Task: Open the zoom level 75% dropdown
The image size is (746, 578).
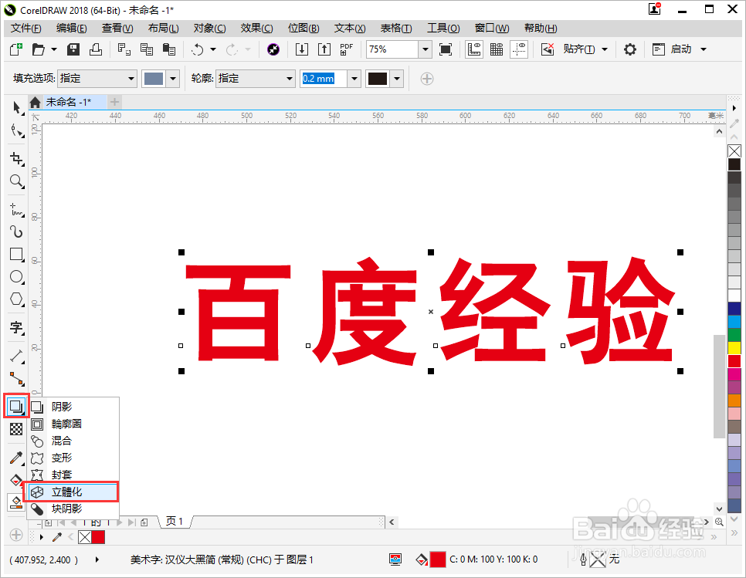Action: tap(426, 49)
